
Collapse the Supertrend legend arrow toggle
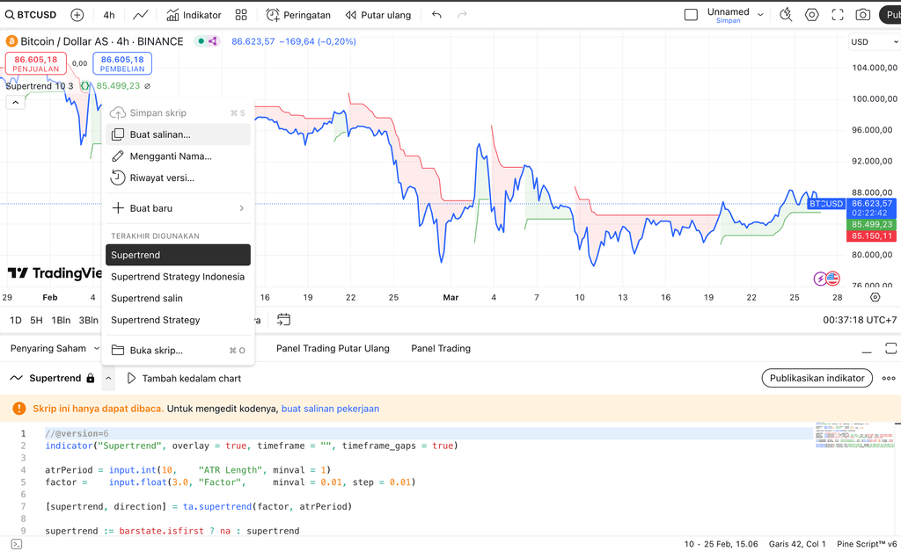[16, 102]
